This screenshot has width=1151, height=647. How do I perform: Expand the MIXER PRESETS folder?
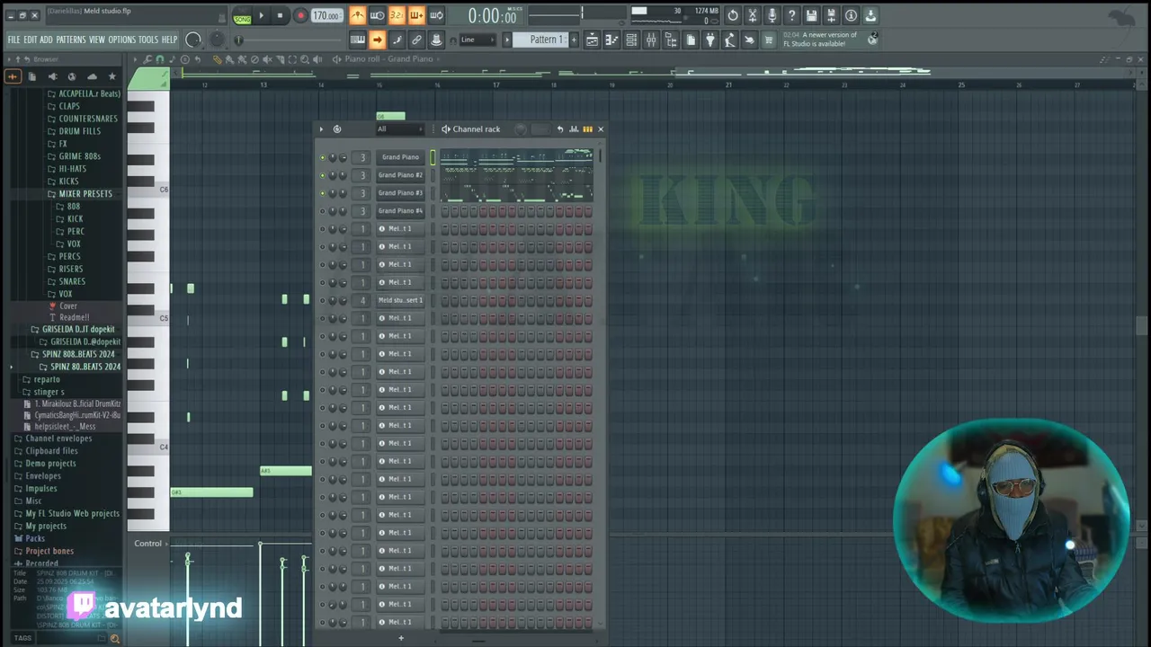85,193
